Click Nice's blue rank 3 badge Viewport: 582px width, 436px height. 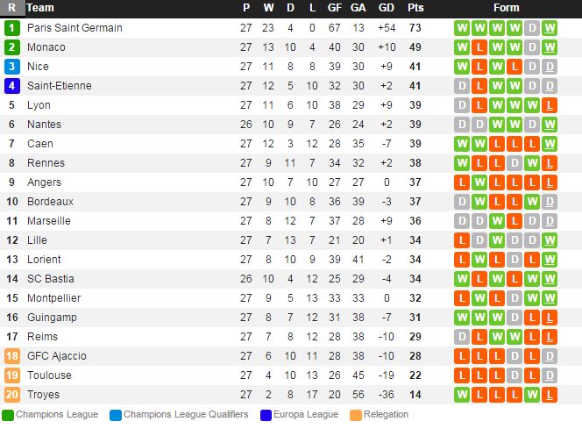pyautogui.click(x=11, y=67)
